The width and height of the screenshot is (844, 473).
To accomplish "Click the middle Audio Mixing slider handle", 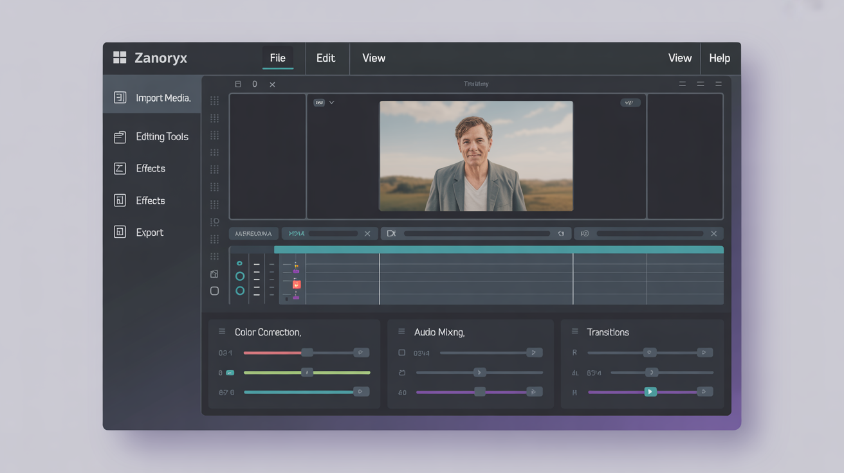I will [479, 372].
